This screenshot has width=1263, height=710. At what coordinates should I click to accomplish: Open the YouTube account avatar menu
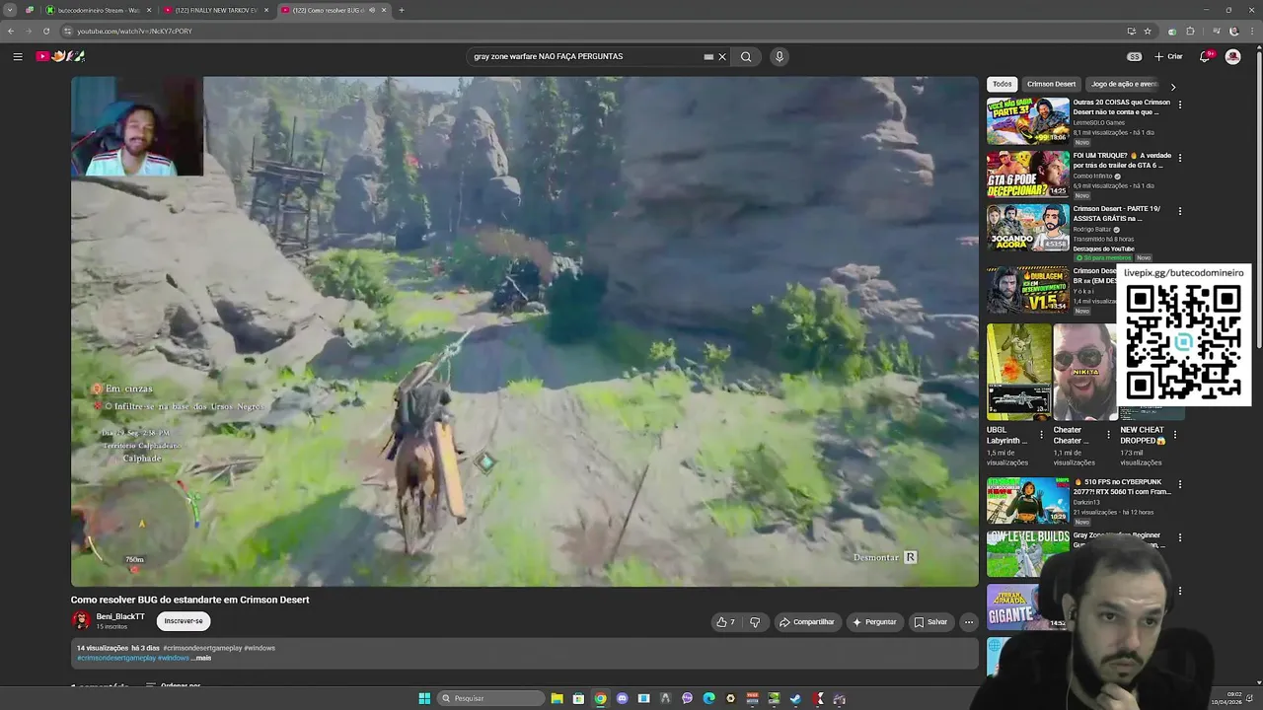click(x=1232, y=56)
